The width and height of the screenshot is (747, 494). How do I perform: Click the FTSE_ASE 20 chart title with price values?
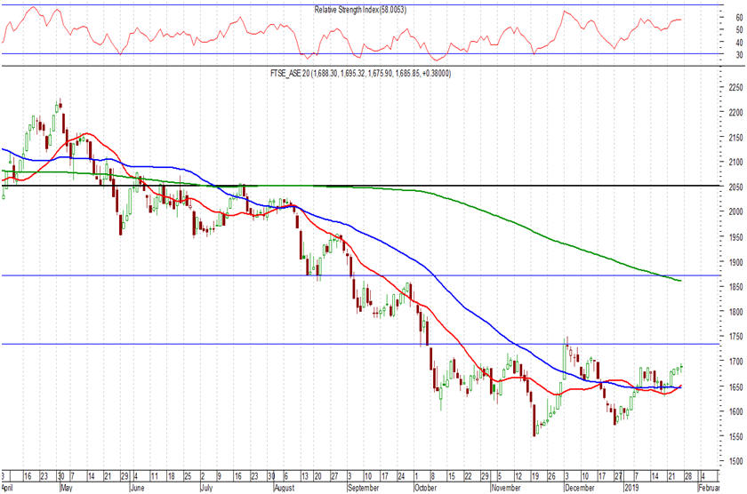coord(360,73)
